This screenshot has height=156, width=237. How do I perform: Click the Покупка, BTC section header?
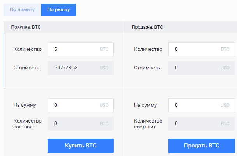pyautogui.click(x=27, y=27)
